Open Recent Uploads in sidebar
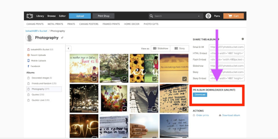278x139 pixels. pyautogui.click(x=37, y=55)
